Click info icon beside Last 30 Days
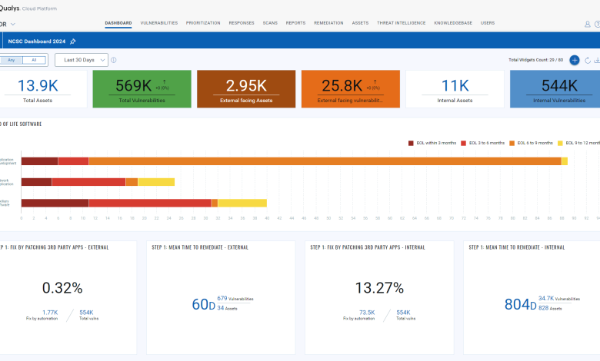This screenshot has height=361, width=600. [114, 60]
